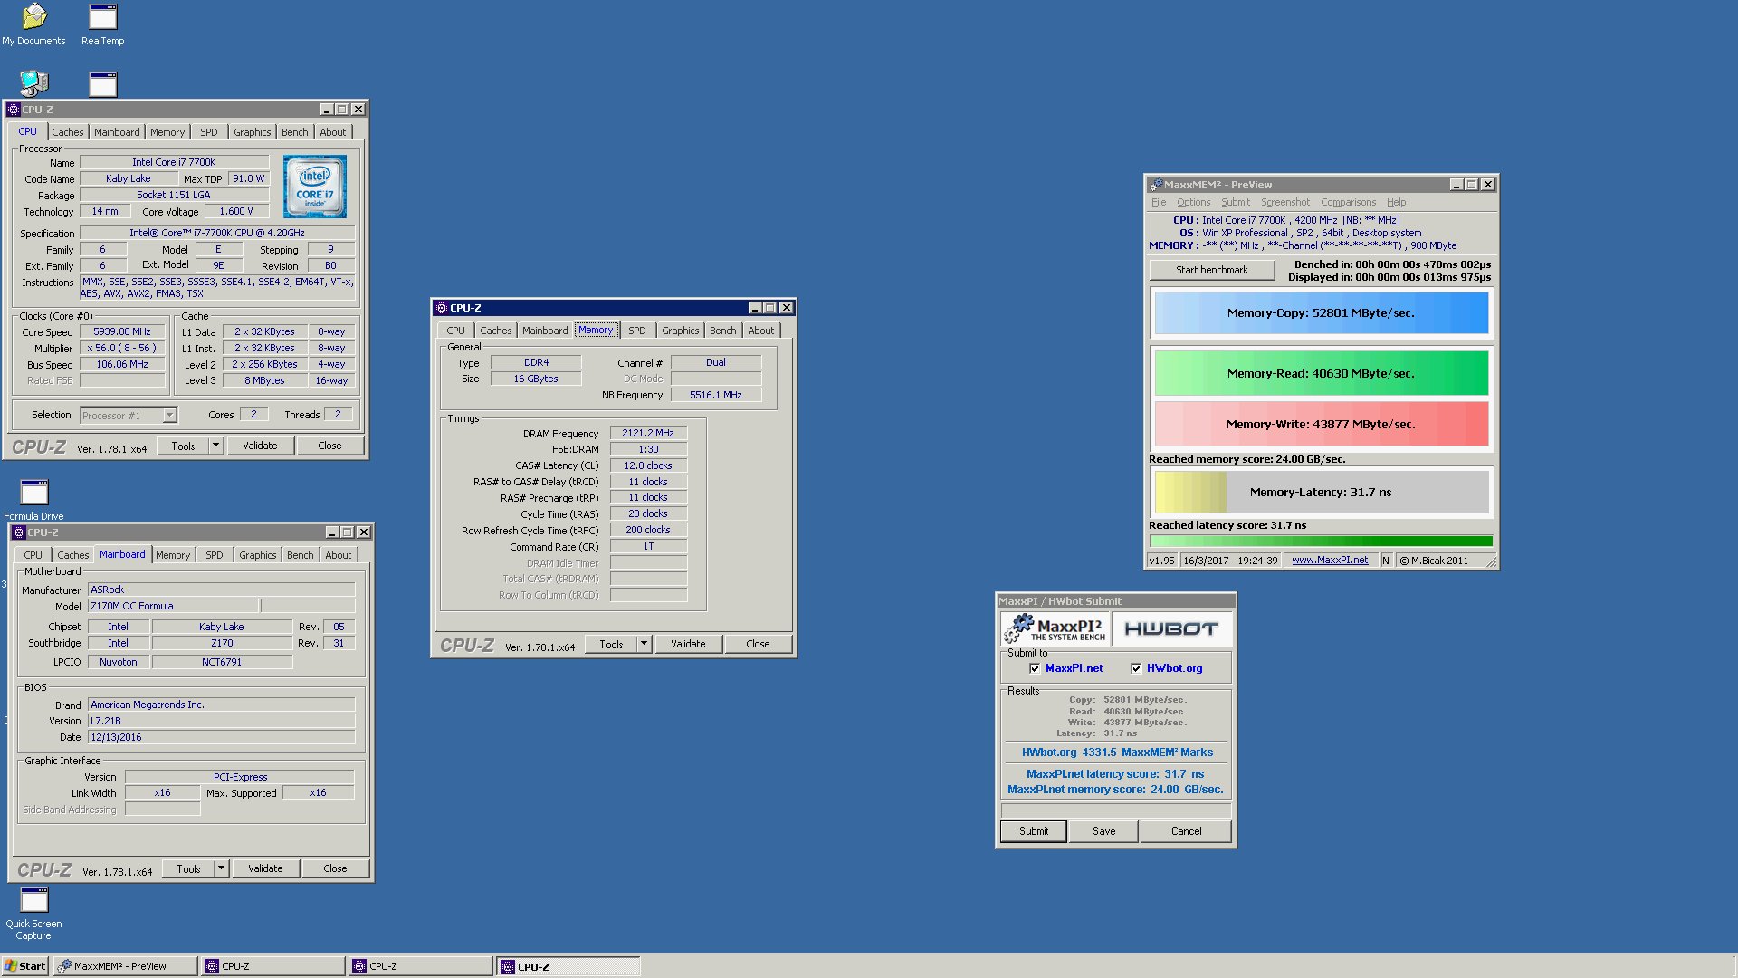Switch to SPD tab in Memory CPU-Z window
1738x978 pixels.
point(637,331)
